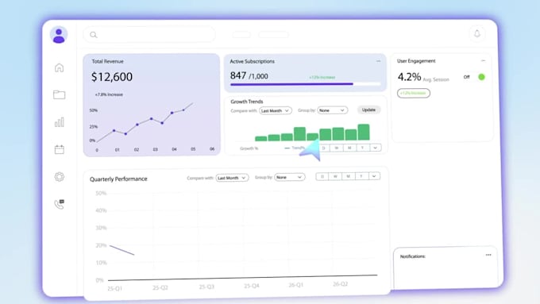Viewport: 540px width, 304px height.
Task: Click the Growth Trends heading
Action: pyautogui.click(x=247, y=102)
